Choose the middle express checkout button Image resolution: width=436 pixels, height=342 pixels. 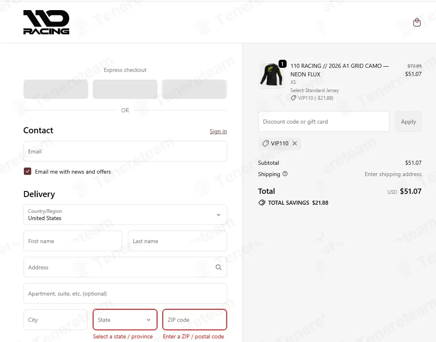pos(125,89)
